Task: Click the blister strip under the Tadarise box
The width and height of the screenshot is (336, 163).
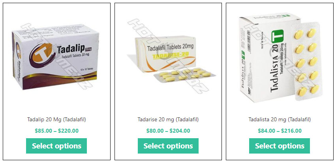Action: pos(184,75)
